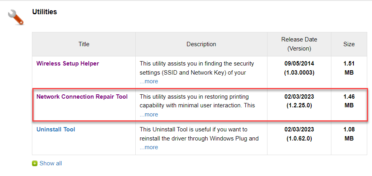372x176 pixels.
Task: Expand ...more for Network Connection Repair Tool
Action: click(149, 114)
